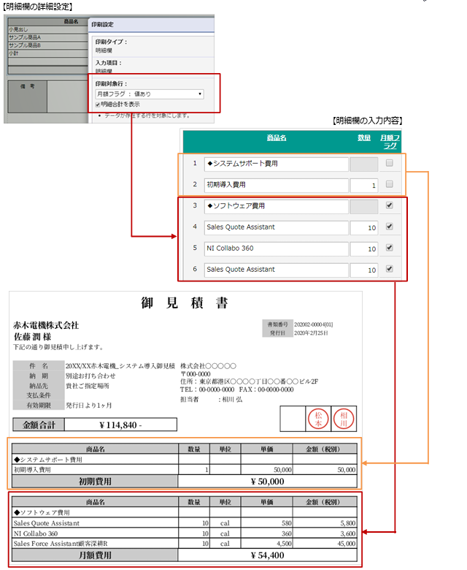Screen dimensions: 467x570
Task: Toggle 月額フラグ checkbox in row 6
Action: tap(390, 269)
